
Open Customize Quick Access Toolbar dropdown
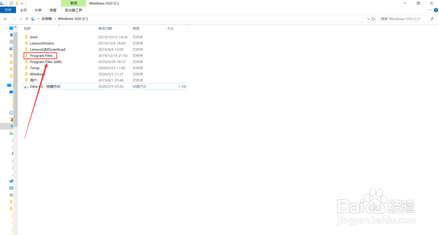click(22, 4)
